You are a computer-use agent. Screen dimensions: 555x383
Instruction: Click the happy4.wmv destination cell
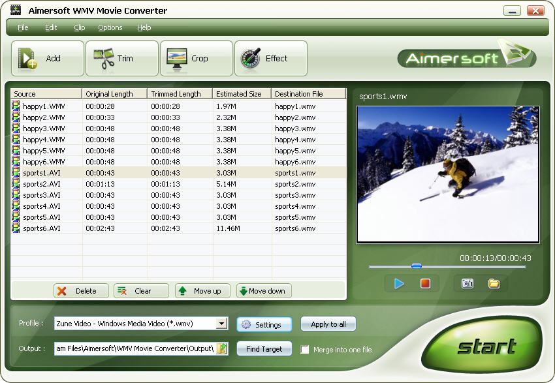(x=295, y=140)
